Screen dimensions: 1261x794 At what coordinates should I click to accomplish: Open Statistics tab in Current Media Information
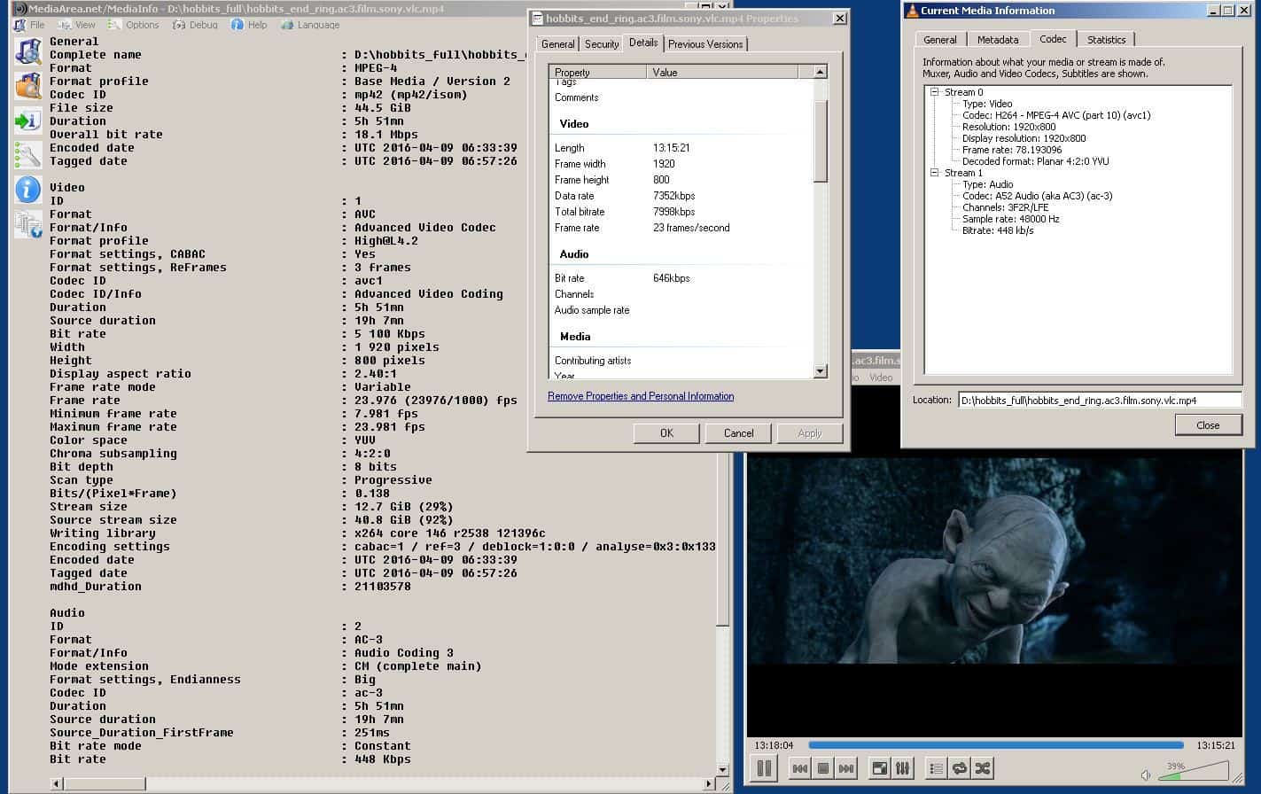tap(1106, 40)
